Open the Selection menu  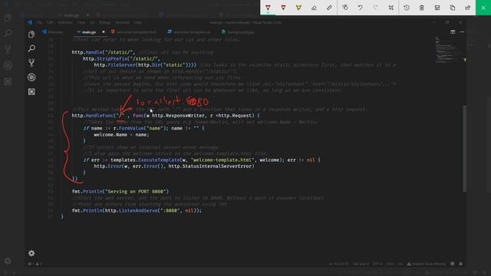click(64, 22)
